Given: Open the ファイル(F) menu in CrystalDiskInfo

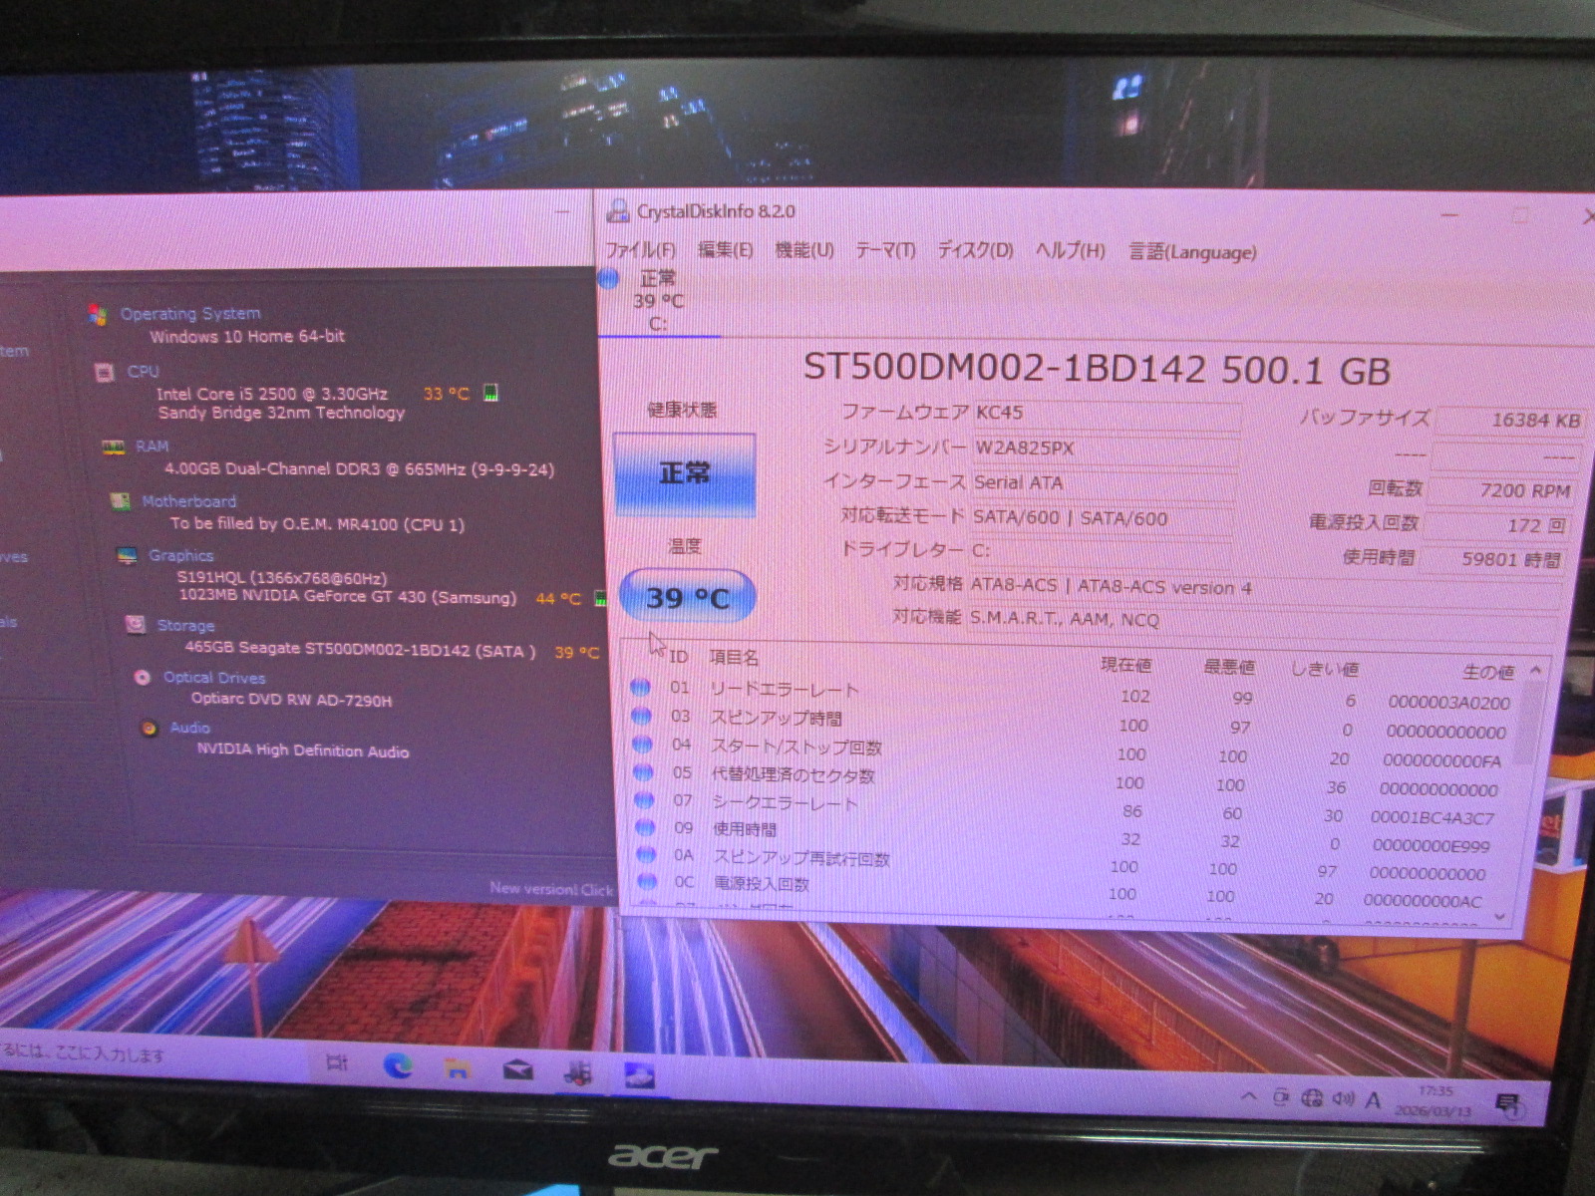Looking at the screenshot, I should tap(640, 250).
